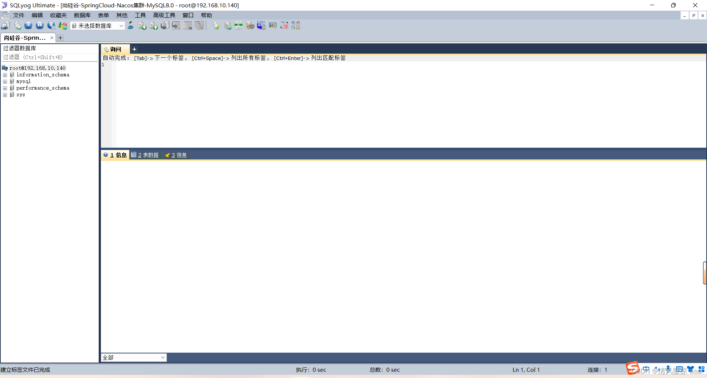Switch to the 3 信息 tab
Image resolution: width=707 pixels, height=378 pixels.
tap(176, 155)
